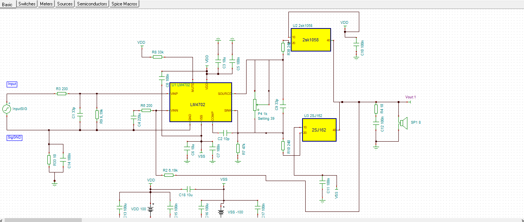Click the SOURCE pin label on LM4702
This screenshot has height=222, width=524.
[x=224, y=94]
